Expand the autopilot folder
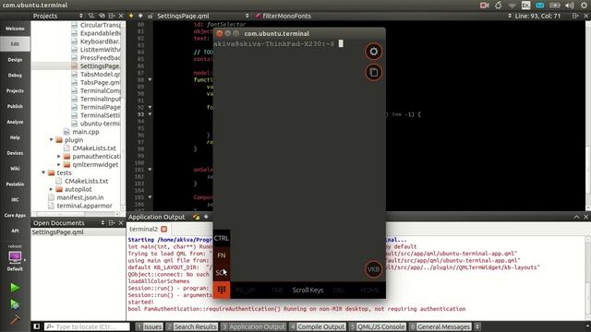This screenshot has height=332, width=591. tap(52, 189)
